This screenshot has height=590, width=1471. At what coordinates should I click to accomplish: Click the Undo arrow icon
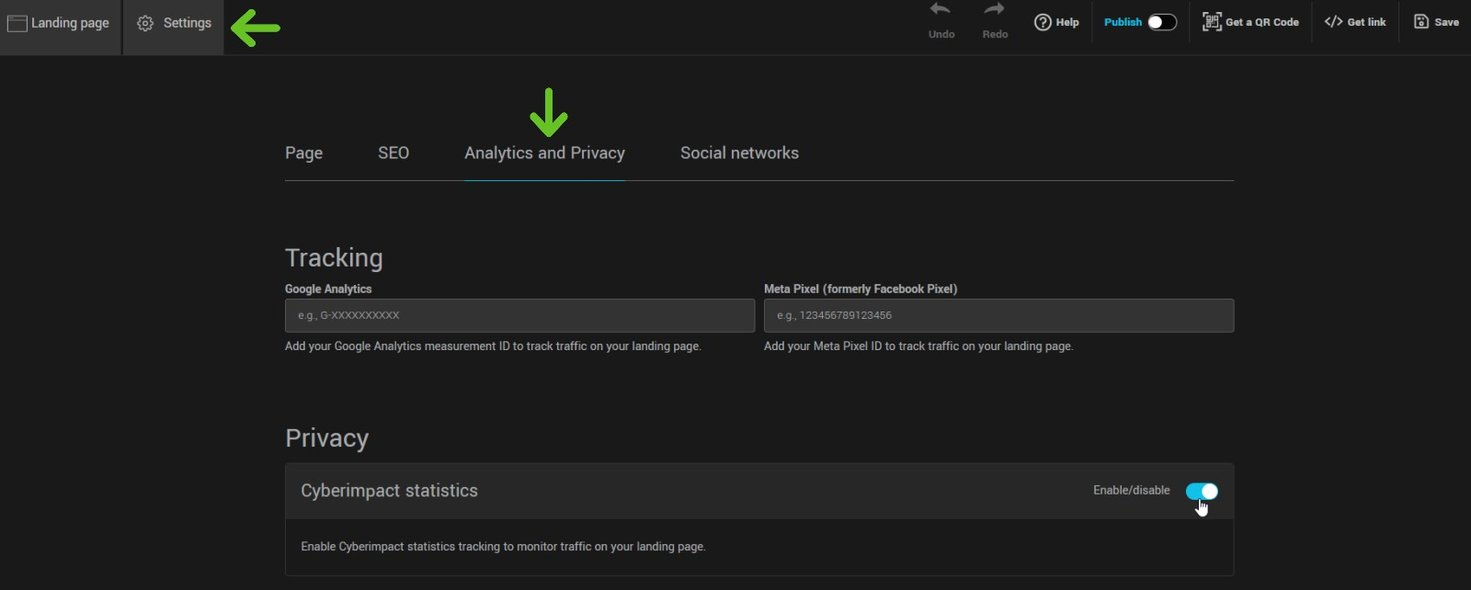tap(940, 10)
